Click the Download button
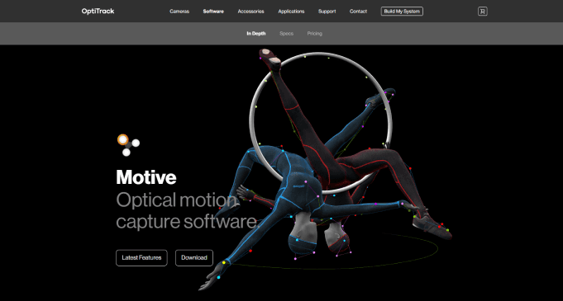Viewport: 563px width, 301px height. click(194, 257)
